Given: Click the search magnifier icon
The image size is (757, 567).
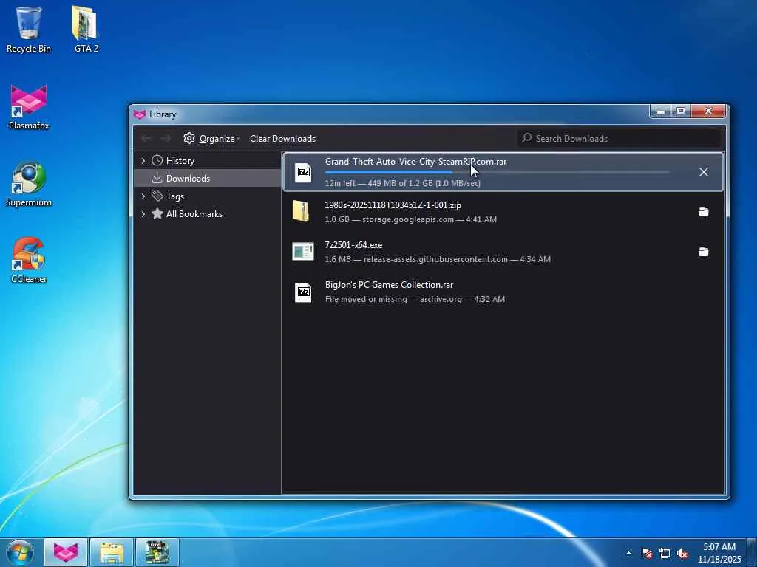Looking at the screenshot, I should coord(526,138).
